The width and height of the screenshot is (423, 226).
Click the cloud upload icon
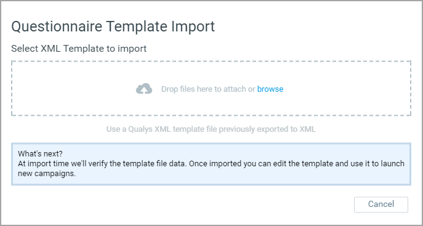click(144, 89)
